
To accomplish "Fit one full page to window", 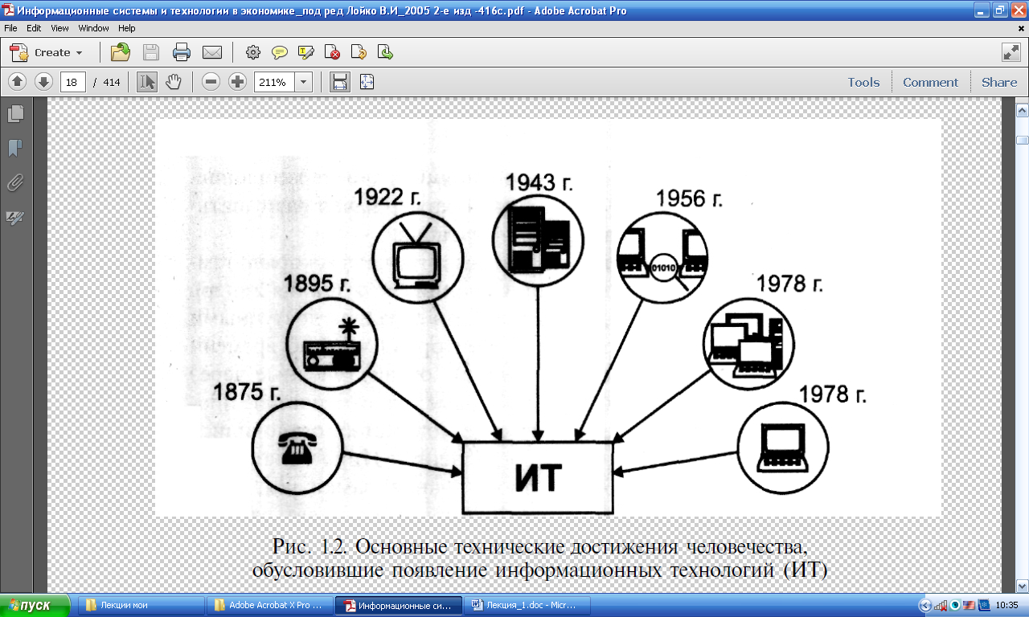I will click(367, 82).
